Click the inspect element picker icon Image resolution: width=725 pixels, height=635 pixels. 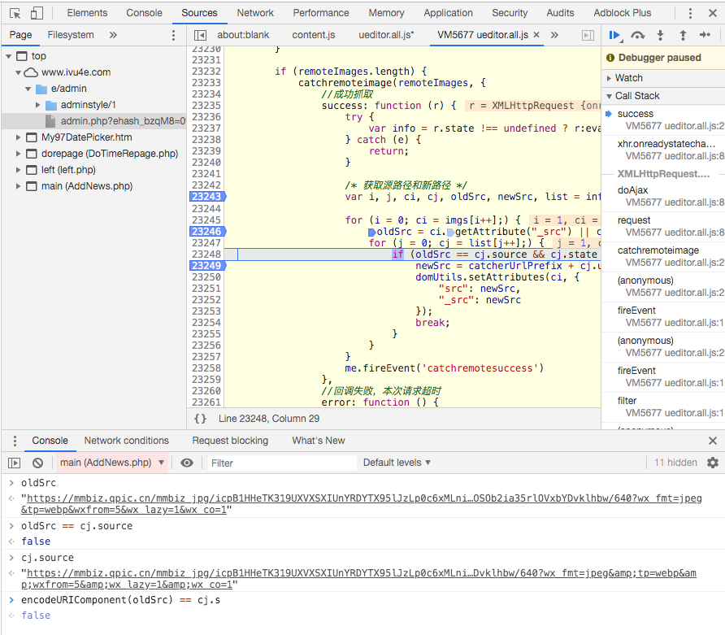point(15,13)
